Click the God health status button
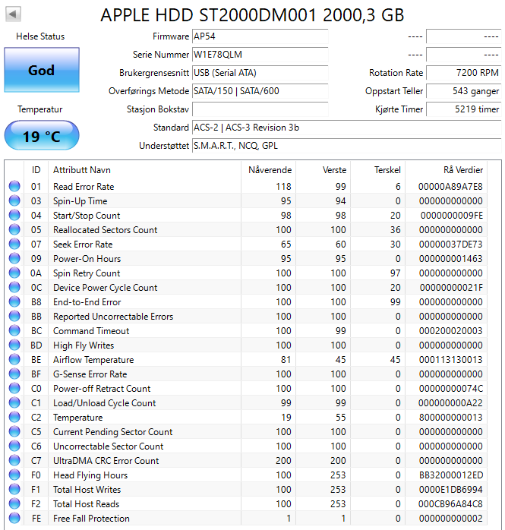505x530 pixels. click(x=41, y=71)
